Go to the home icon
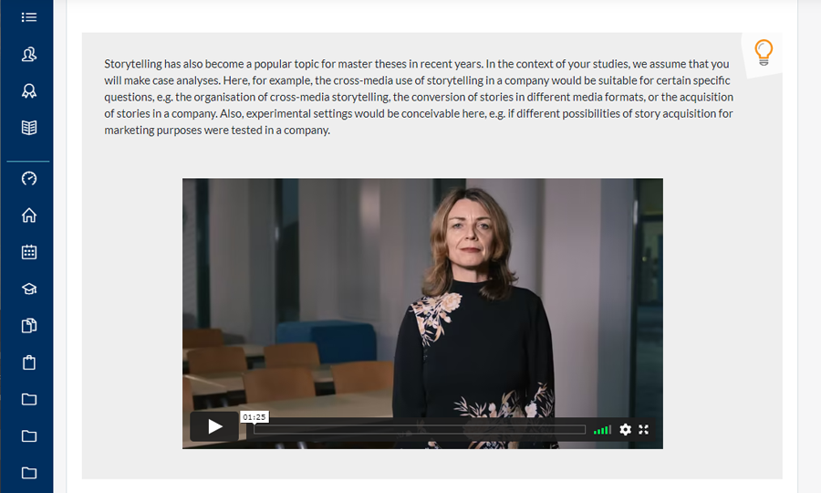 point(29,215)
